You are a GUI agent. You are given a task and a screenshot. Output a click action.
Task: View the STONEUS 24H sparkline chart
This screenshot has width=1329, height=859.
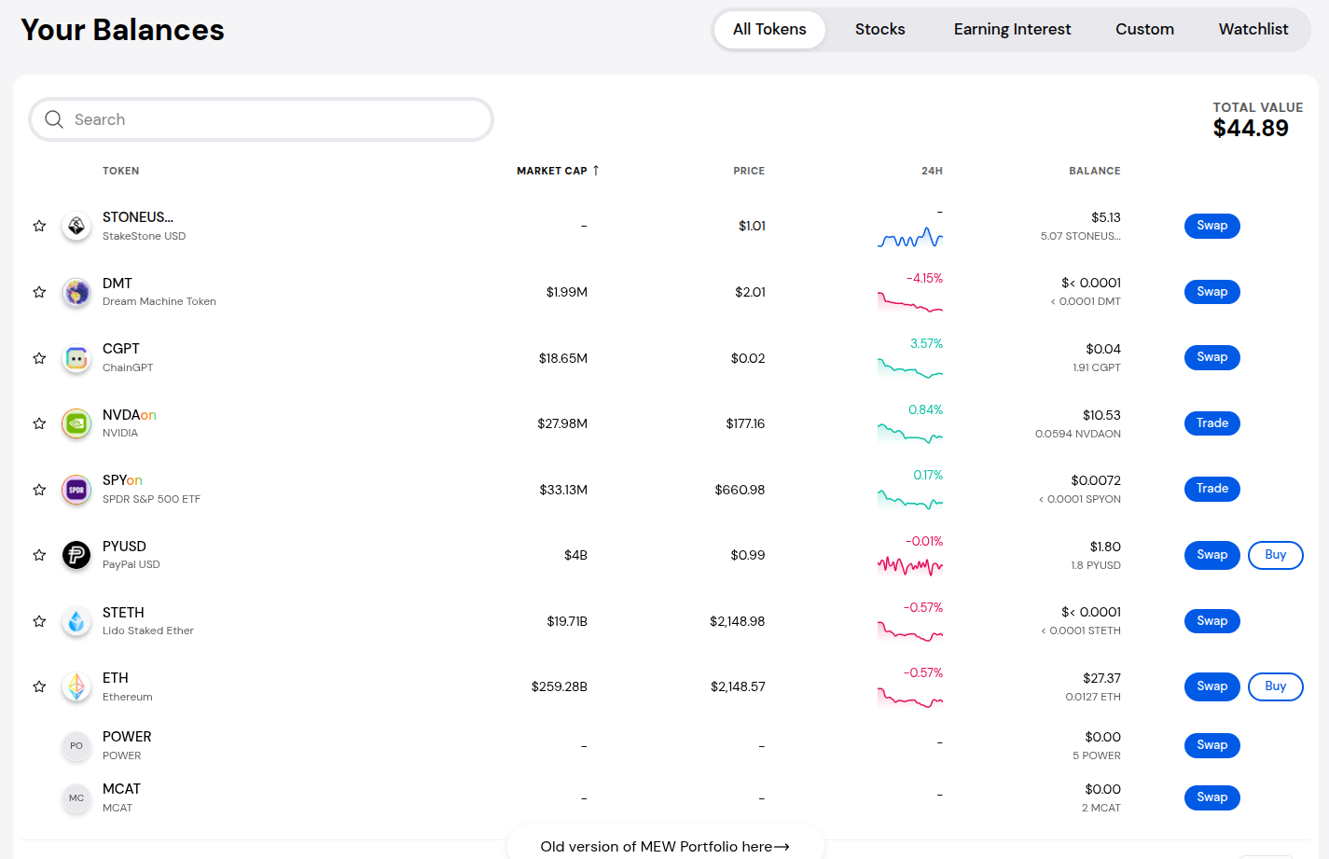[910, 237]
